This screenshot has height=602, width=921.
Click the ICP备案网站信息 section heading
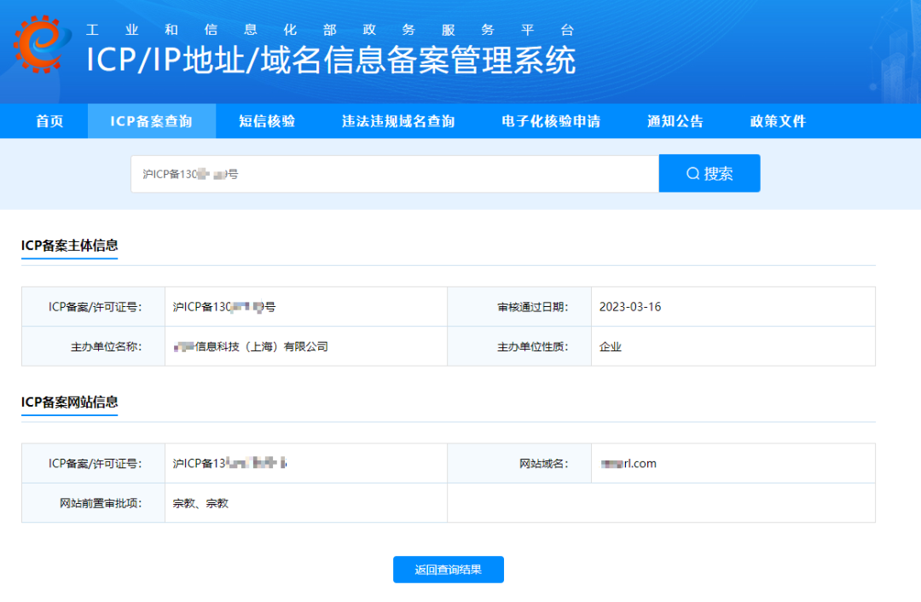click(x=69, y=397)
